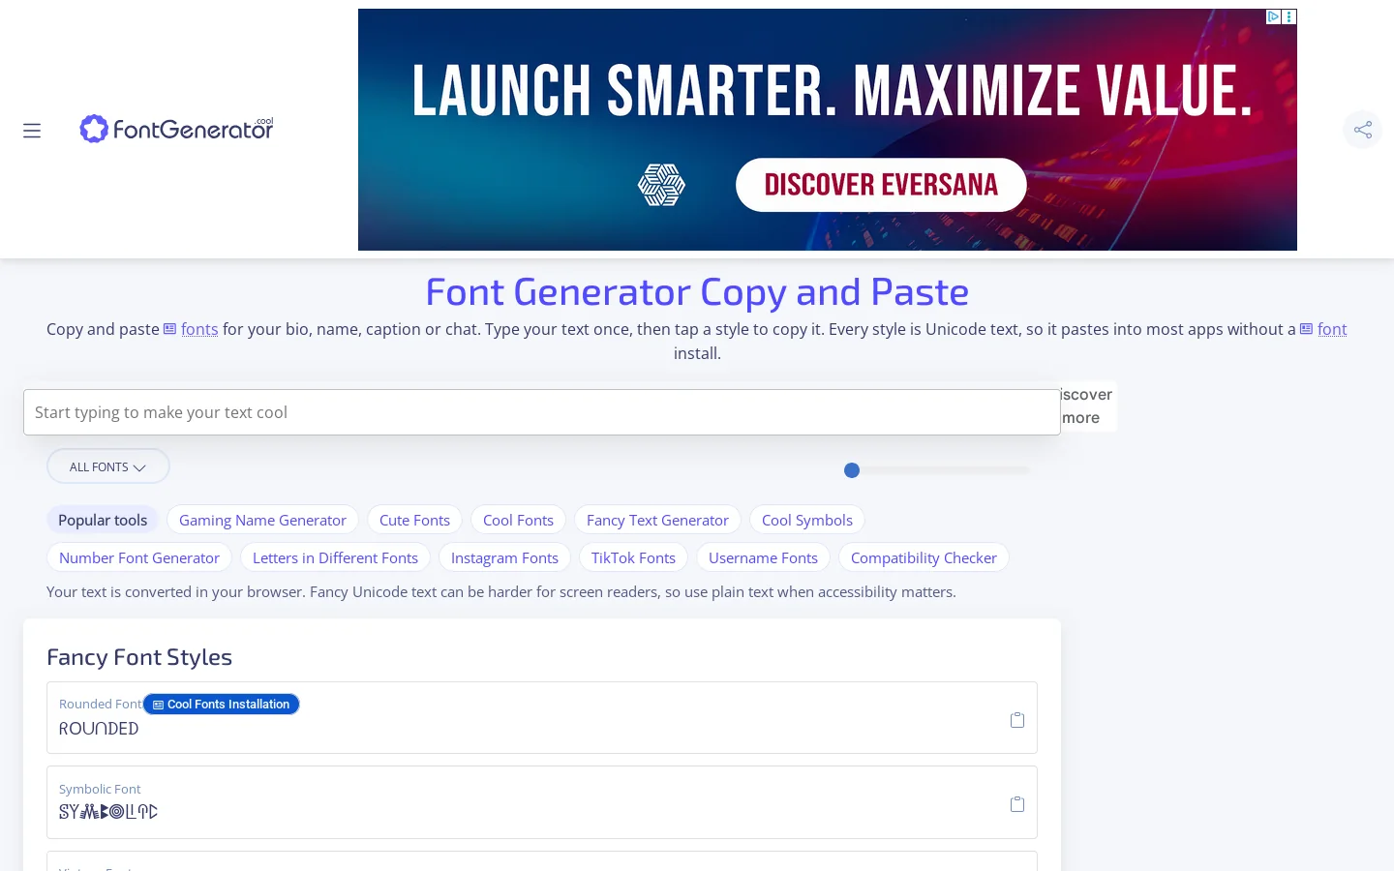
Task: Click the Popular tools label
Action: pyautogui.click(x=103, y=520)
